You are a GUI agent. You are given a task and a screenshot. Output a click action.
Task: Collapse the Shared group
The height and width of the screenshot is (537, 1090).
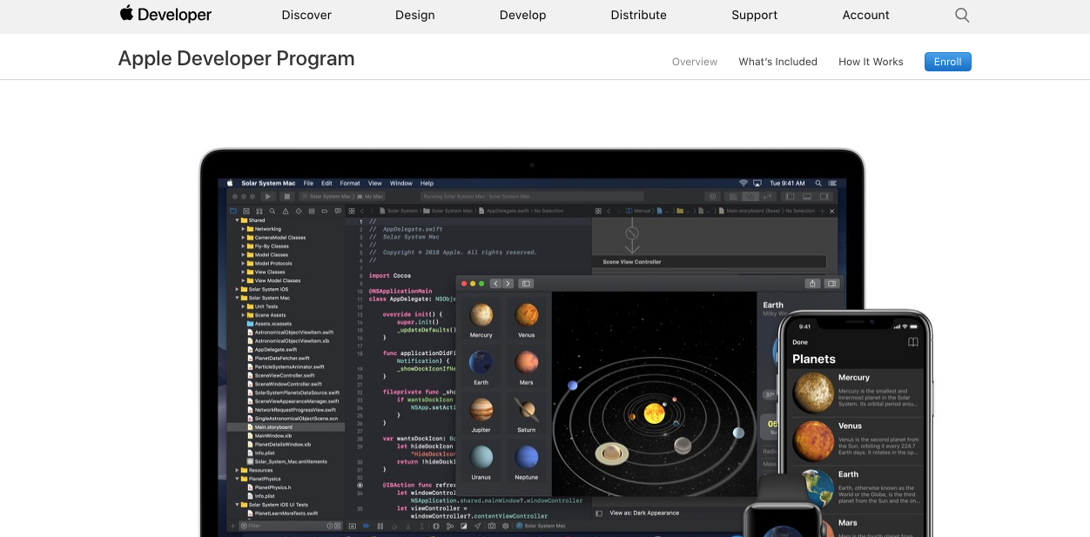point(237,220)
